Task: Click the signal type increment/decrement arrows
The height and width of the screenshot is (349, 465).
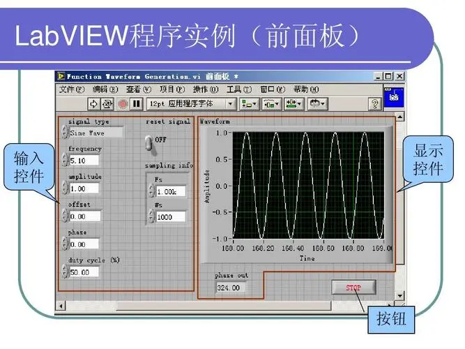Action: tap(65, 132)
